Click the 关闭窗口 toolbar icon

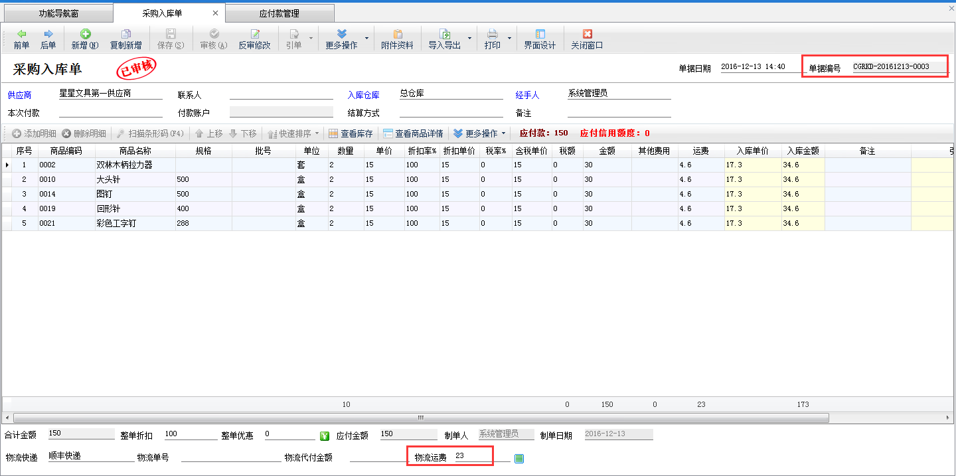click(587, 35)
